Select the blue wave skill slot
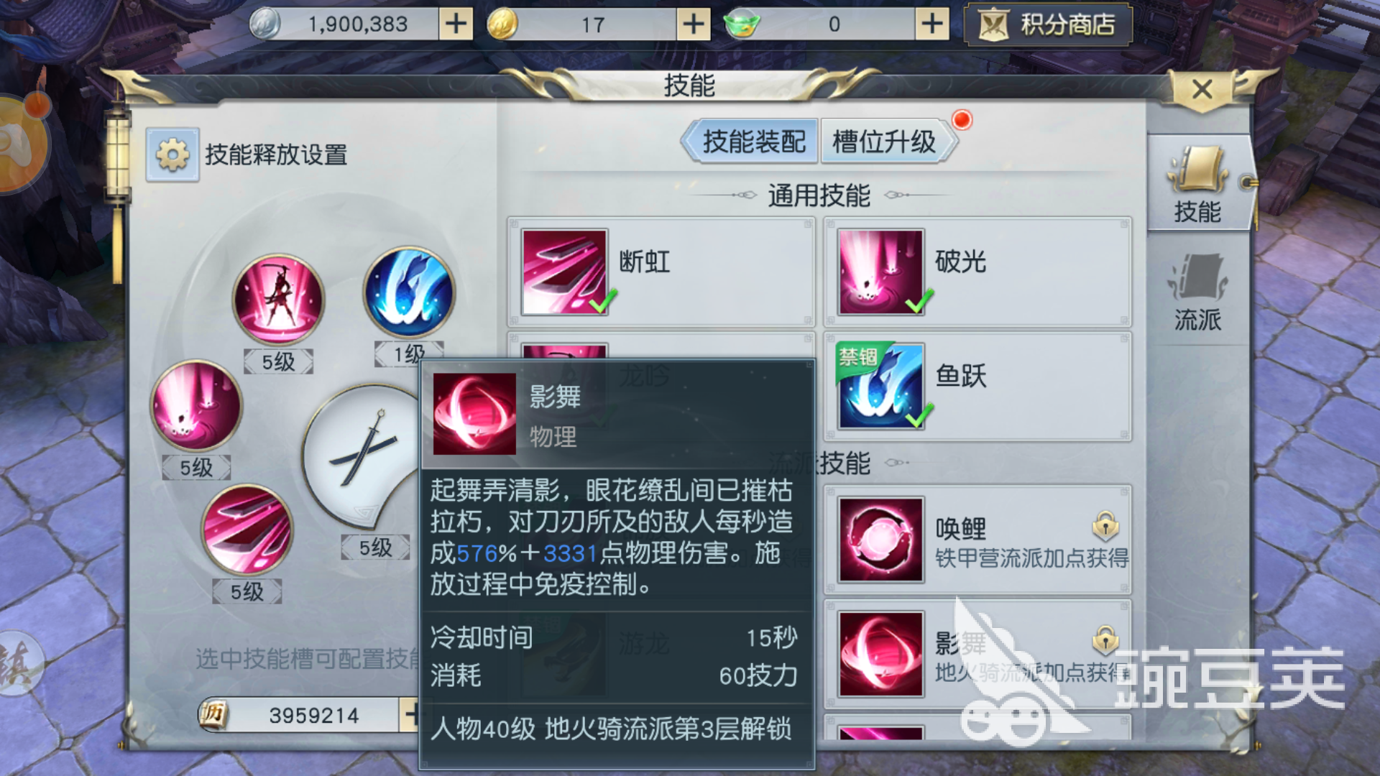Image resolution: width=1380 pixels, height=776 pixels. 409,292
